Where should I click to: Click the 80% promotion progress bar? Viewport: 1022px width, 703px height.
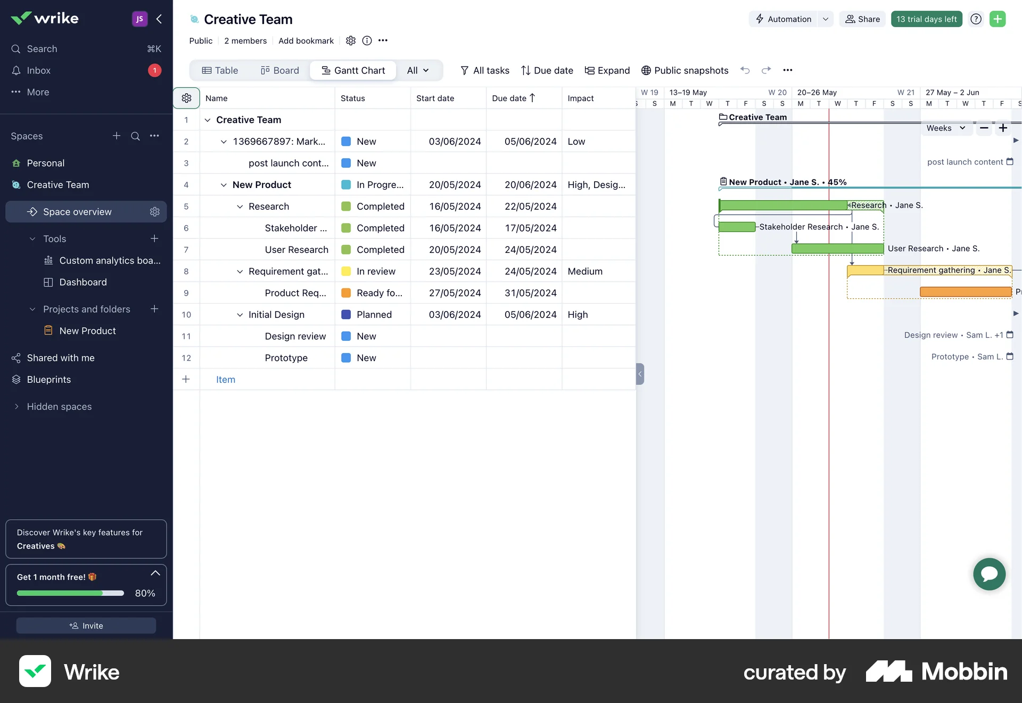(x=70, y=593)
